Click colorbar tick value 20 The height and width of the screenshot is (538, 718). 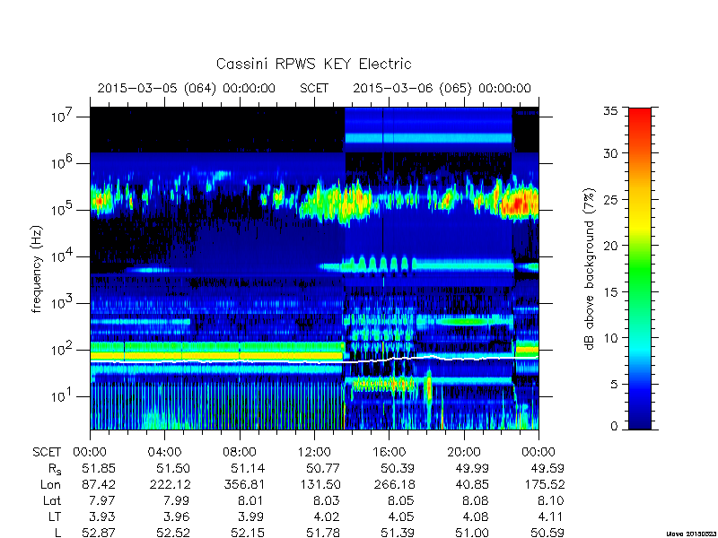click(610, 246)
